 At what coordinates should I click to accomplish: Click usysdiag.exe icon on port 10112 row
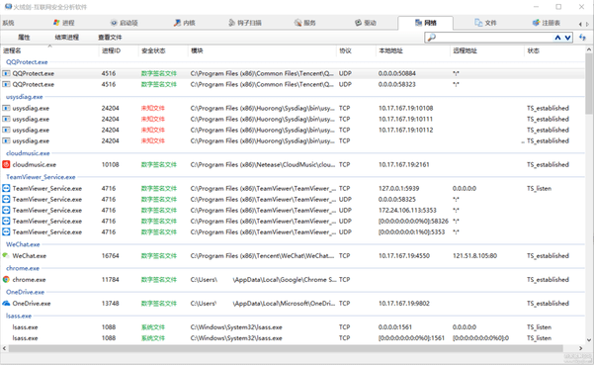click(6, 130)
